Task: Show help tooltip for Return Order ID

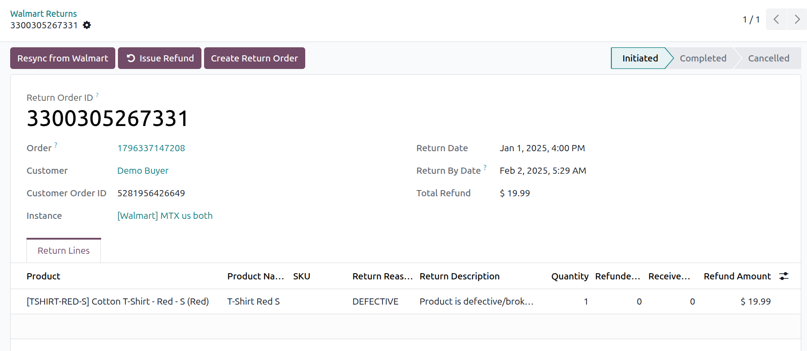Action: 97,95
